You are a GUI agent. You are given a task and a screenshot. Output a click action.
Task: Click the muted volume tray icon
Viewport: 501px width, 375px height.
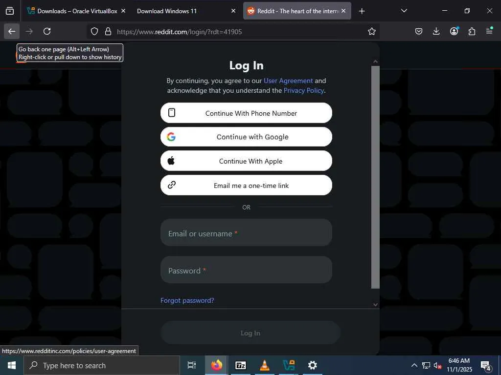437,366
